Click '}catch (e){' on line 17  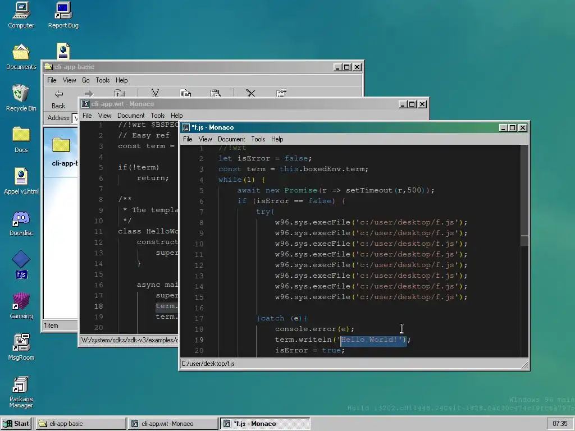(x=282, y=318)
